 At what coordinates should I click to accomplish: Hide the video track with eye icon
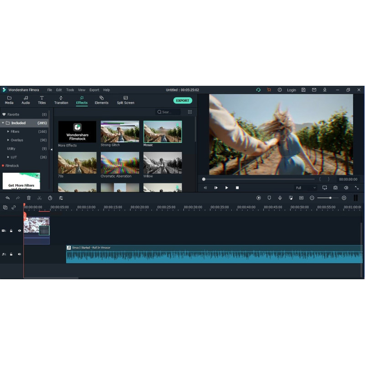tap(19, 231)
